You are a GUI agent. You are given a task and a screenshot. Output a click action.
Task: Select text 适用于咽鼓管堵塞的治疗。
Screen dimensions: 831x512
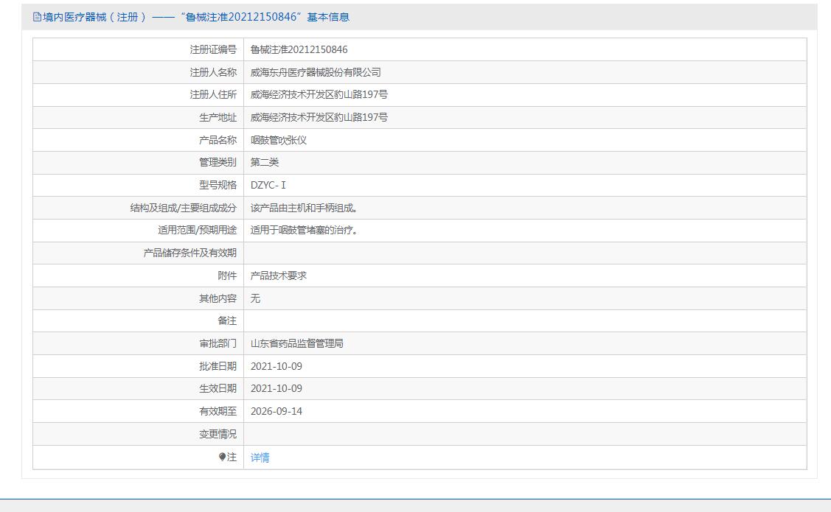click(x=304, y=231)
